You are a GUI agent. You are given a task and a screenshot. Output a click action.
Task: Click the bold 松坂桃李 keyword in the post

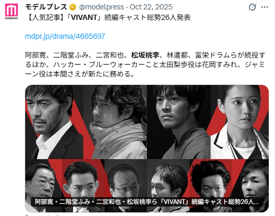pyautogui.click(x=145, y=55)
